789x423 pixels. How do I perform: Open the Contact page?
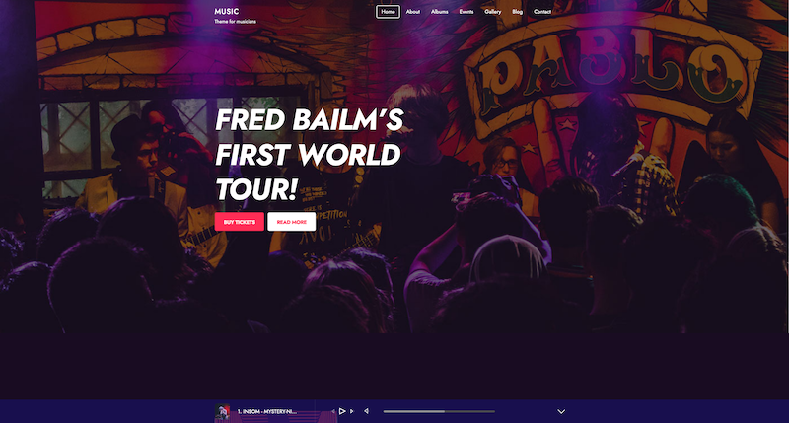click(542, 12)
